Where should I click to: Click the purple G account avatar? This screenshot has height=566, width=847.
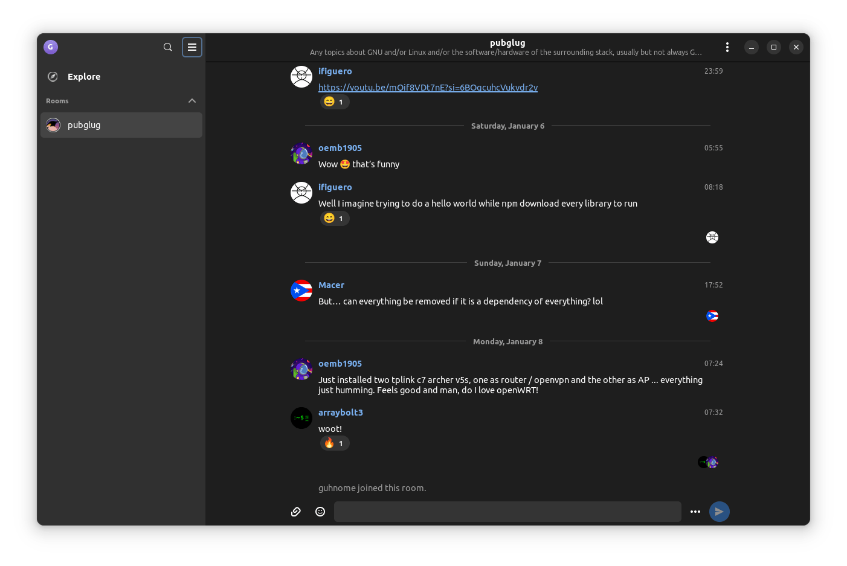click(51, 47)
